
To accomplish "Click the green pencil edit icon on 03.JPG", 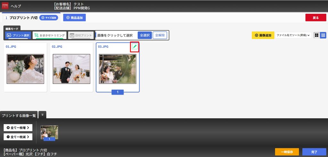I will point(135,47).
